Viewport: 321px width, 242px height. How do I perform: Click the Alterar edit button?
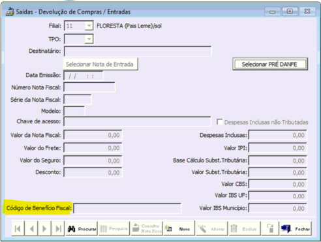(212, 228)
